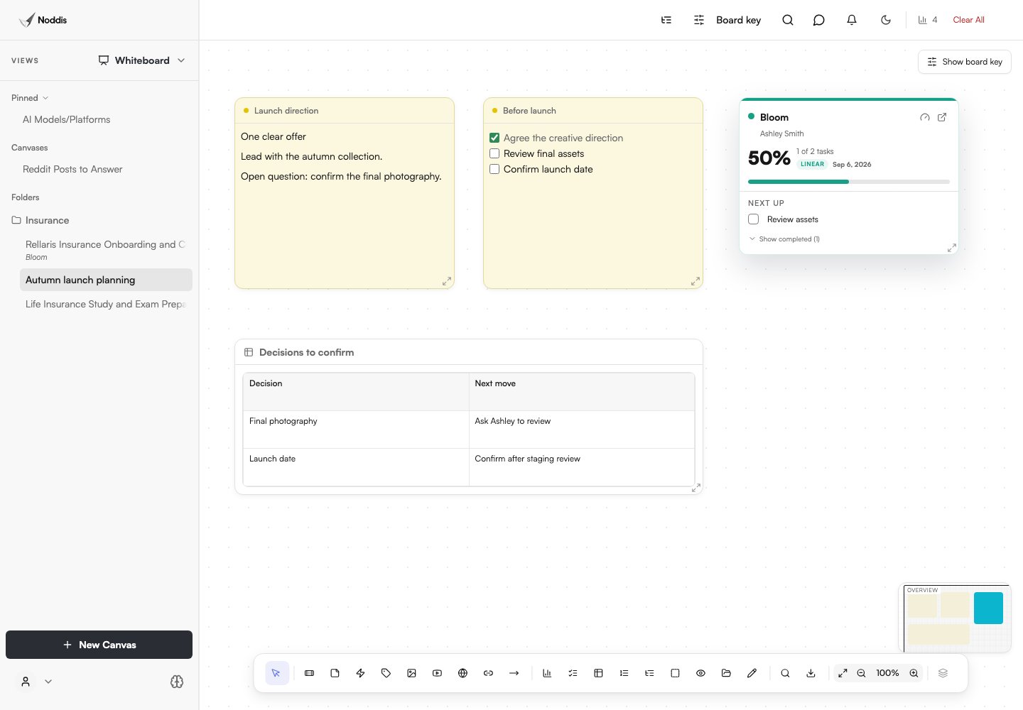This screenshot has width=1023, height=710.
Task: Uncheck Agree the creative direction
Action: coord(494,138)
